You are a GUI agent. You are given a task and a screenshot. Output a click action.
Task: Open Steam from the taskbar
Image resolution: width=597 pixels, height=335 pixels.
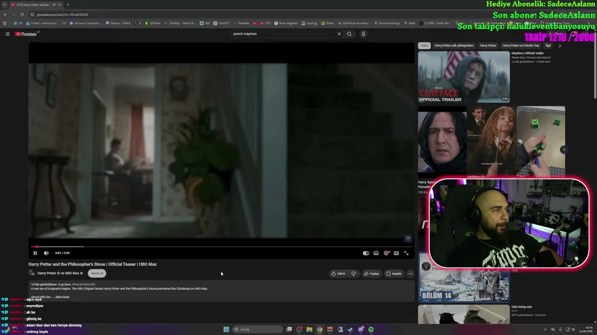coord(350,329)
